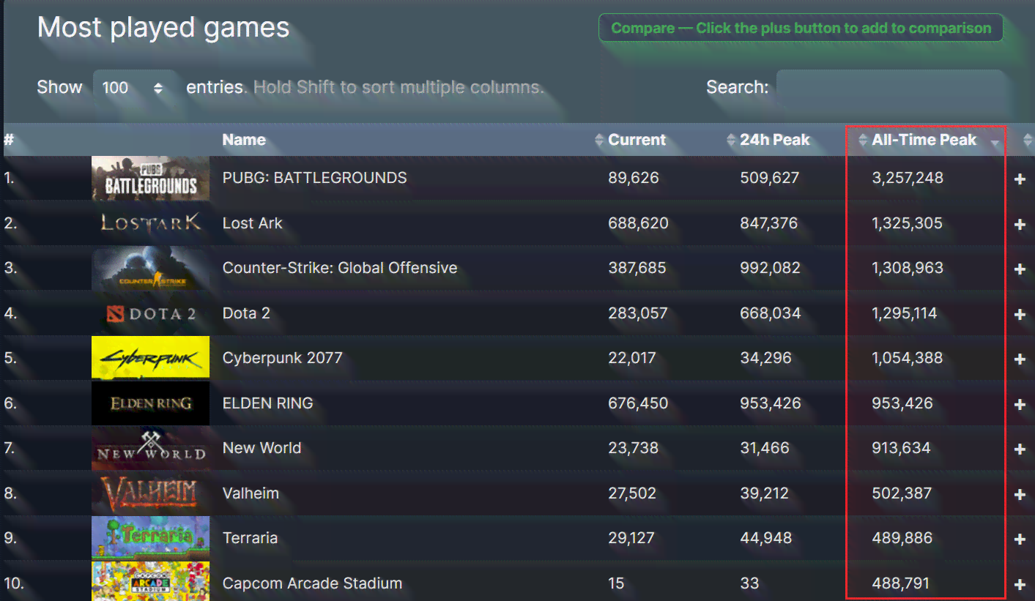Screen dimensions: 1035x601
Task: Open Cyberpunk 2077 game link
Action: tap(282, 358)
